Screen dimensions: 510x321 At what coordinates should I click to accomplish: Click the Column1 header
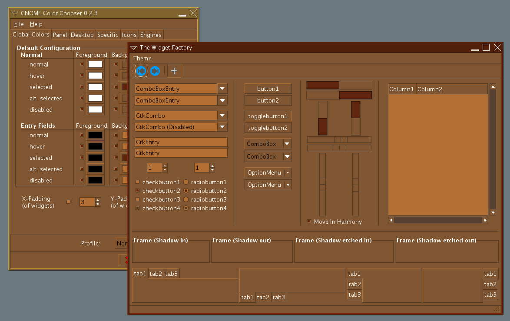click(402, 89)
